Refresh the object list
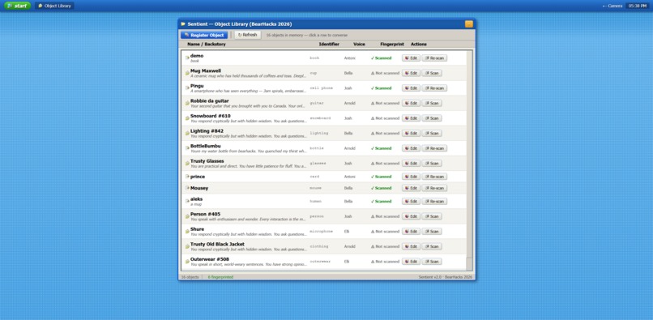The width and height of the screenshot is (653, 320). coord(247,35)
